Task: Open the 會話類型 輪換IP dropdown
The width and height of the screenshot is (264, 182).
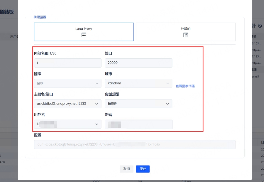Action: [x=138, y=104]
